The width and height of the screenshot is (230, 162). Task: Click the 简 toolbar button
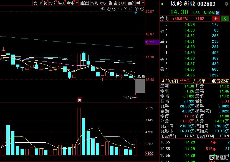(46, 3)
